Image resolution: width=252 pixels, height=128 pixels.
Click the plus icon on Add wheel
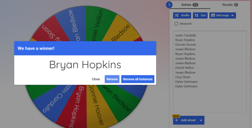click(176, 120)
